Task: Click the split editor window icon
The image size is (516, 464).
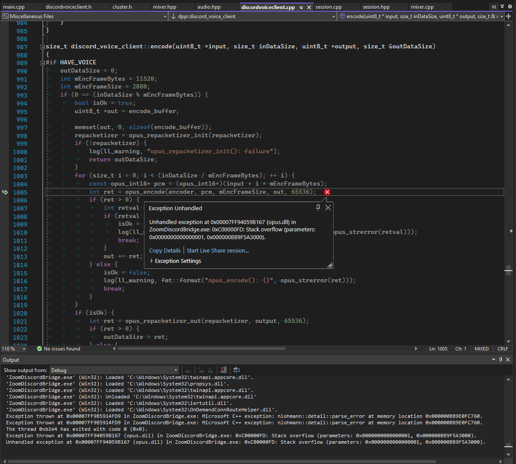Action: click(x=509, y=16)
